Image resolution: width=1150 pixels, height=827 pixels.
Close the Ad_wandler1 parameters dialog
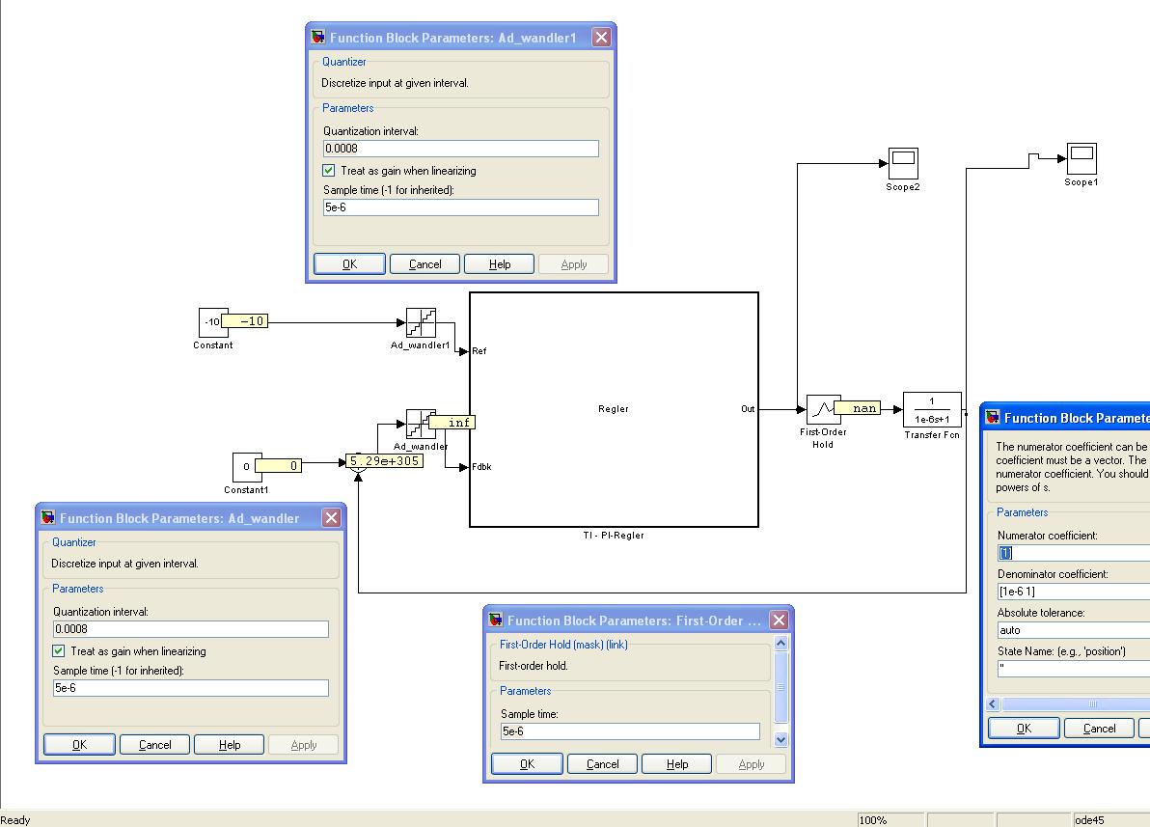pyautogui.click(x=601, y=38)
